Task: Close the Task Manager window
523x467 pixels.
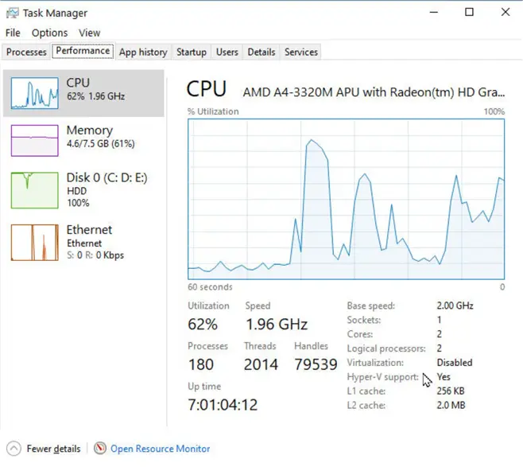Action: point(506,13)
